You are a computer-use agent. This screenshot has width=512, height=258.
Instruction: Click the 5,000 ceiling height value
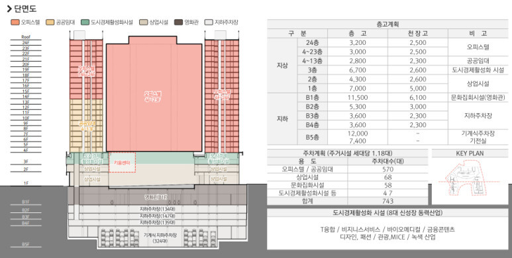tap(418, 89)
